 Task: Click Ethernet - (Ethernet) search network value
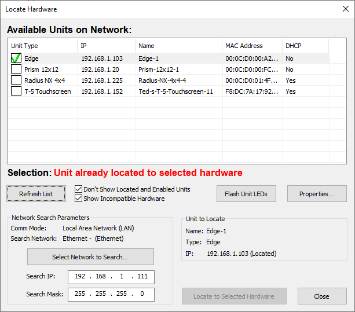93,238
